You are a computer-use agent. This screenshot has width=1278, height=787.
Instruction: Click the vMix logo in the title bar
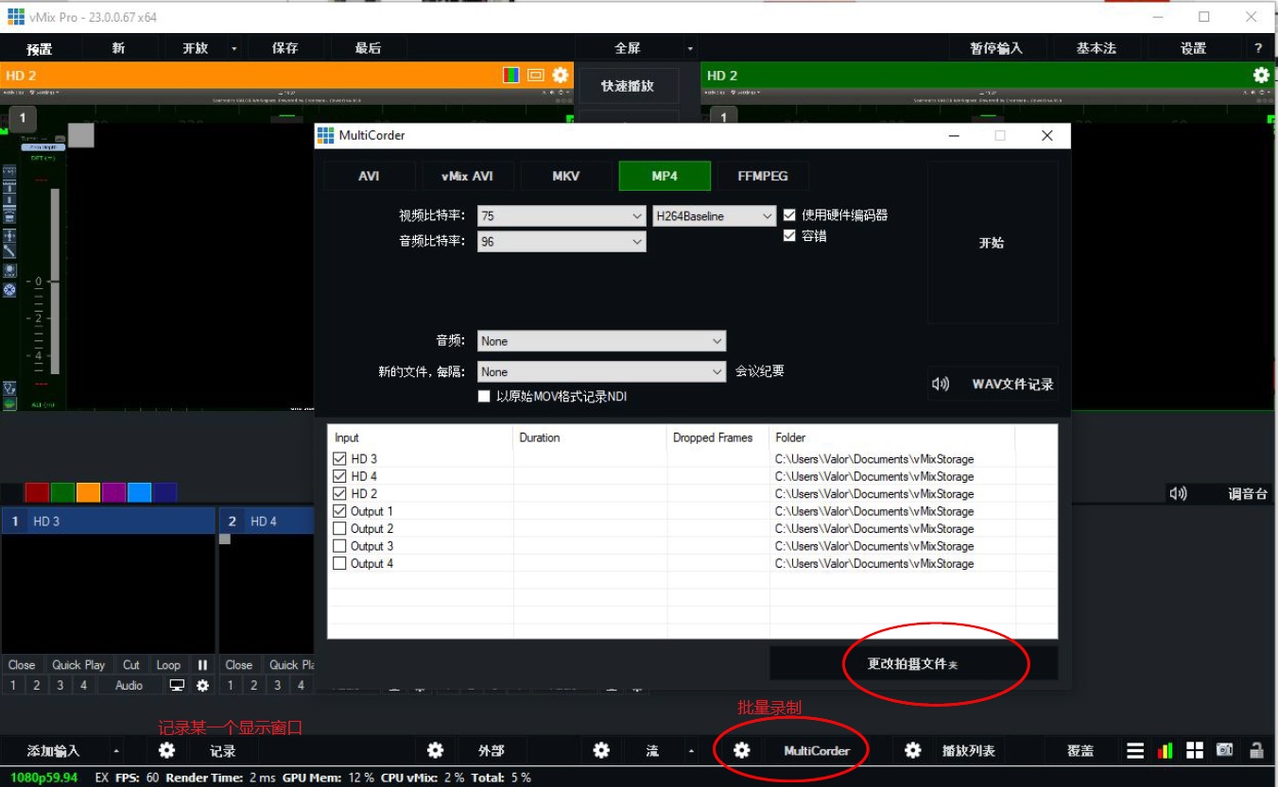click(x=16, y=16)
